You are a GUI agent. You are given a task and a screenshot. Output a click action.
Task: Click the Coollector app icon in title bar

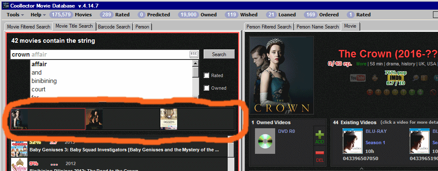pyautogui.click(x=5, y=5)
